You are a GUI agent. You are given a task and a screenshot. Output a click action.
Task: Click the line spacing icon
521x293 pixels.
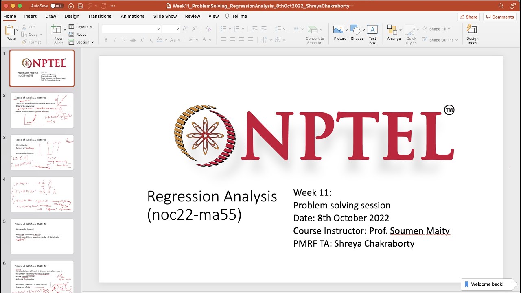point(278,29)
